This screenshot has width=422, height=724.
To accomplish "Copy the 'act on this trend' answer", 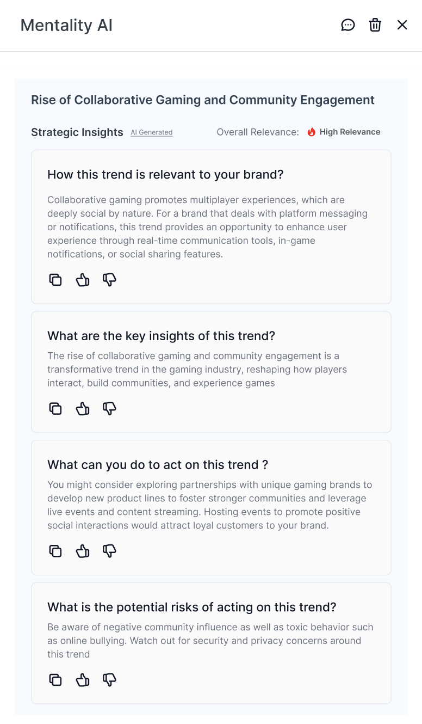I will [55, 551].
